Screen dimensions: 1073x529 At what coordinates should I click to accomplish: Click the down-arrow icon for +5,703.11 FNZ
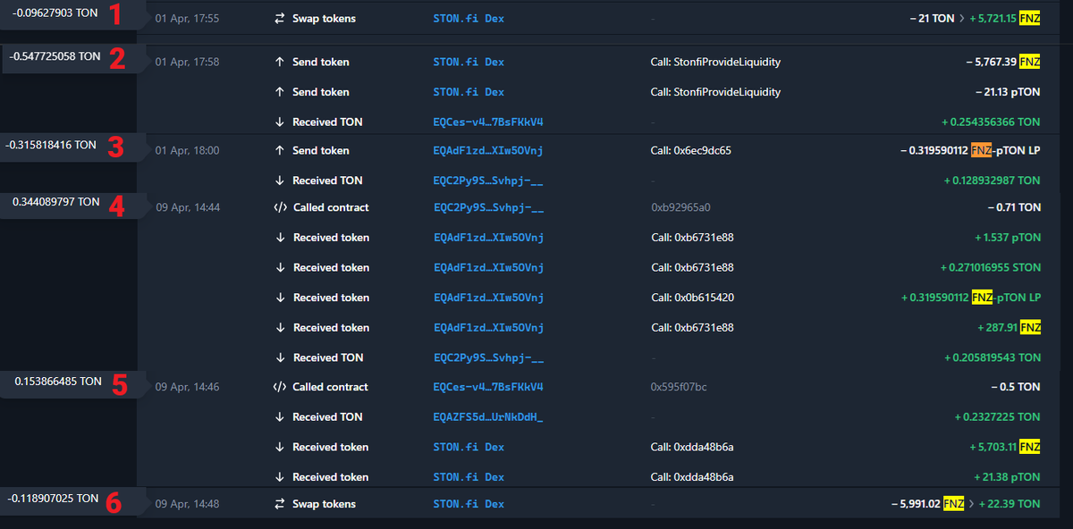280,447
